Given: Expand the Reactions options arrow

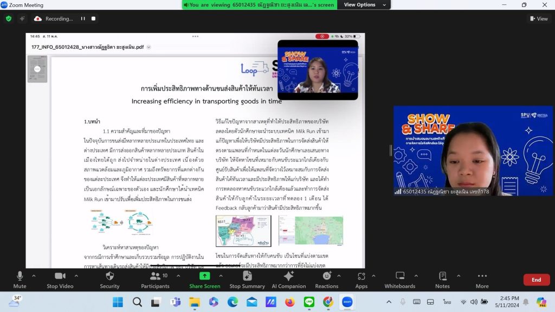Looking at the screenshot, I should pyautogui.click(x=339, y=276).
